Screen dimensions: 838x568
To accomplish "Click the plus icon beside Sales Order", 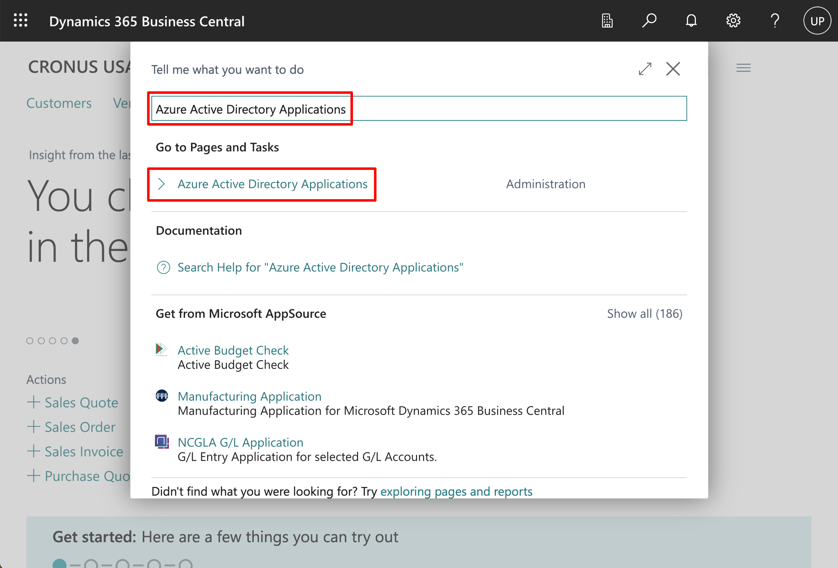I will tap(34, 427).
